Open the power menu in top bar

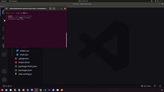(160, 1)
